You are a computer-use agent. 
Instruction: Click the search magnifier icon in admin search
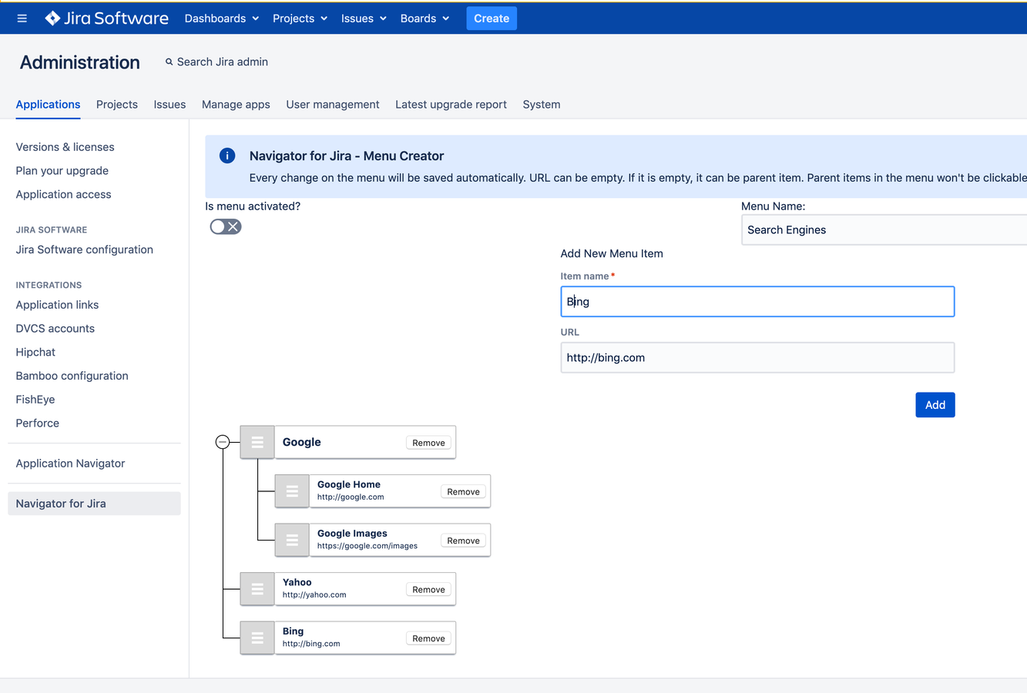169,62
